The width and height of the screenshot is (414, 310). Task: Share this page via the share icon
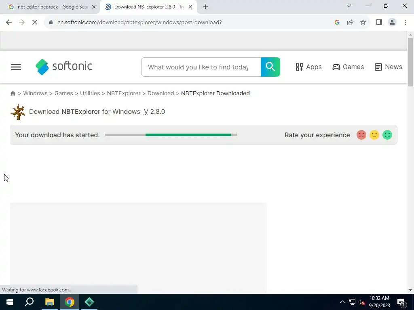[350, 23]
